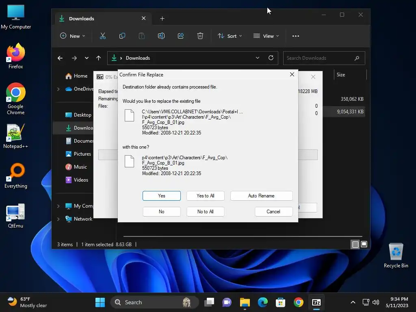Open the Recycle Bin
Image resolution: width=416 pixels, height=312 pixels.
pyautogui.click(x=396, y=255)
